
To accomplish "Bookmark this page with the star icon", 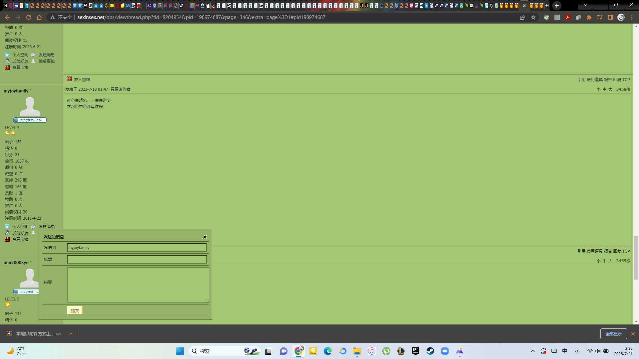I will point(533,17).
